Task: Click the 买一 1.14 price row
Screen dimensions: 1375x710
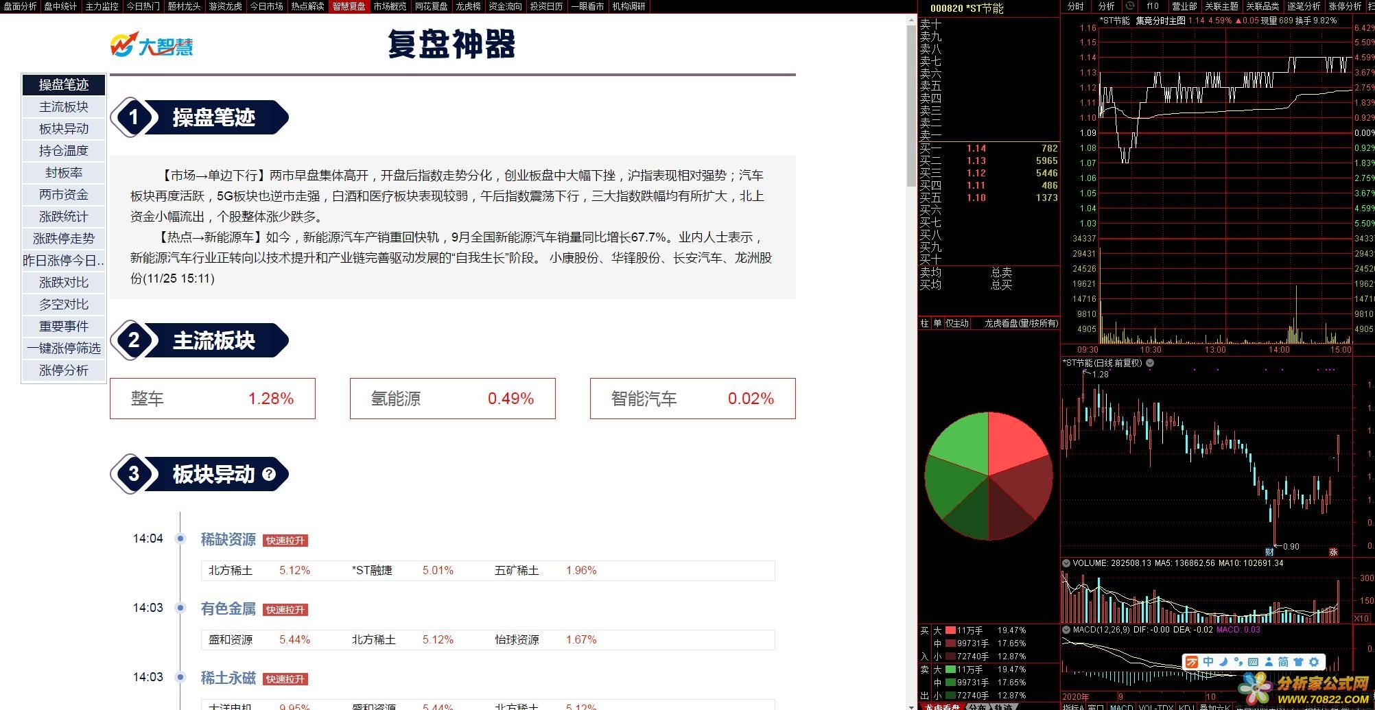Action: (989, 148)
